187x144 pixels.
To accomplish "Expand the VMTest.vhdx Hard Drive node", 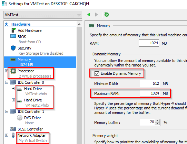I will 13,89.
